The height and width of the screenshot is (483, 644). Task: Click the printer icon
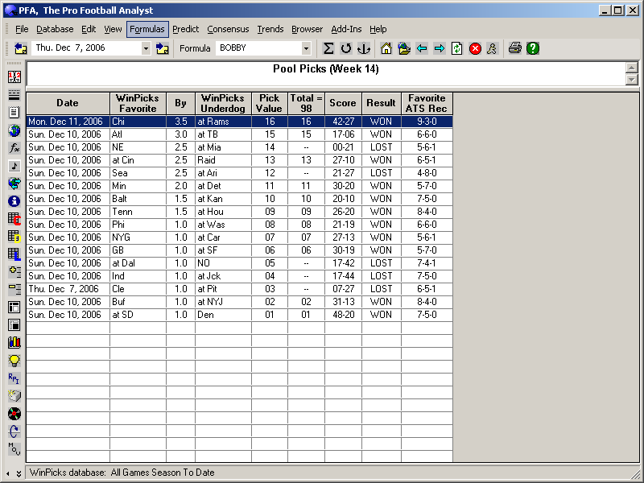515,48
